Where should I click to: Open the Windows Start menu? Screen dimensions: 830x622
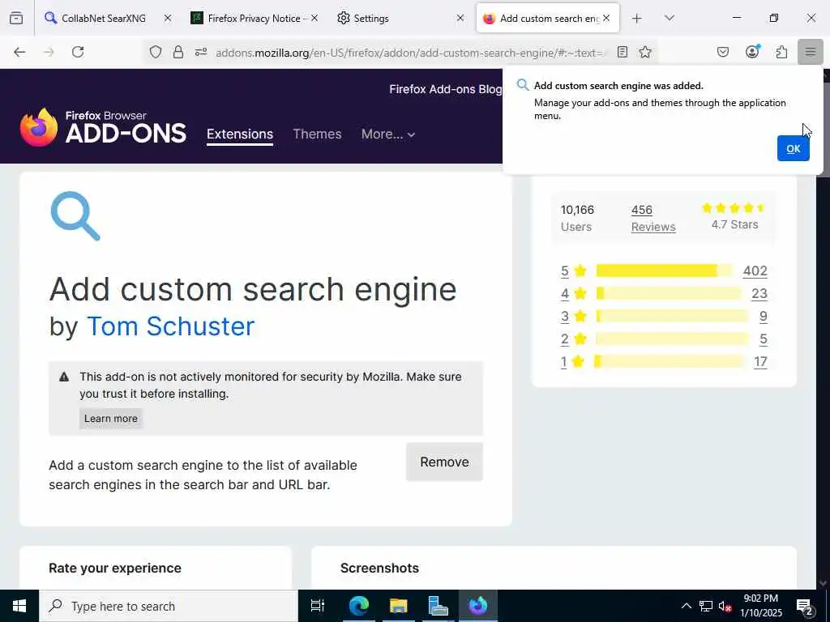(19, 606)
